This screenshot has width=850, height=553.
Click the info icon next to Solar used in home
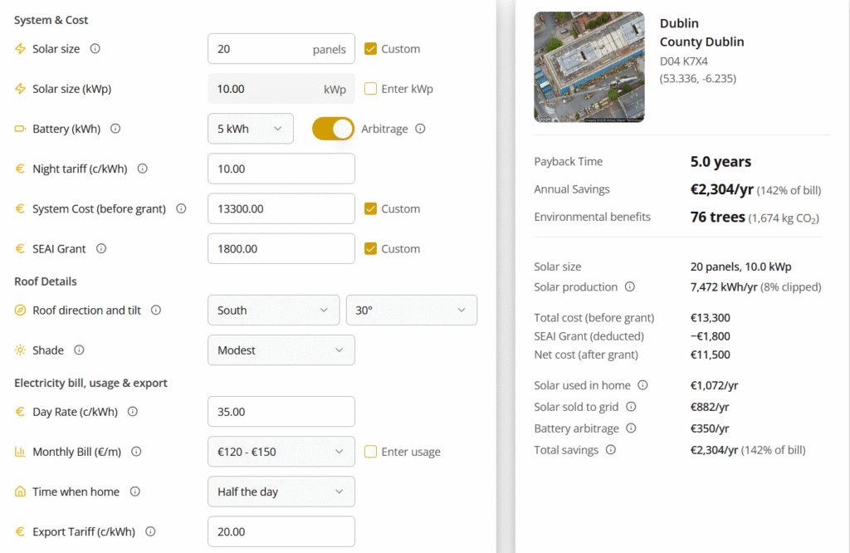643,385
